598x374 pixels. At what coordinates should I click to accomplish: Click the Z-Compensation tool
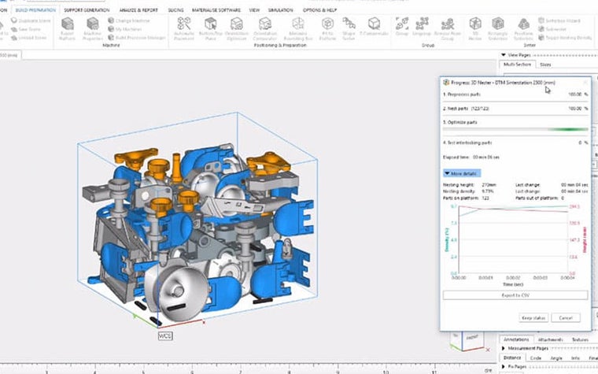[x=374, y=28]
